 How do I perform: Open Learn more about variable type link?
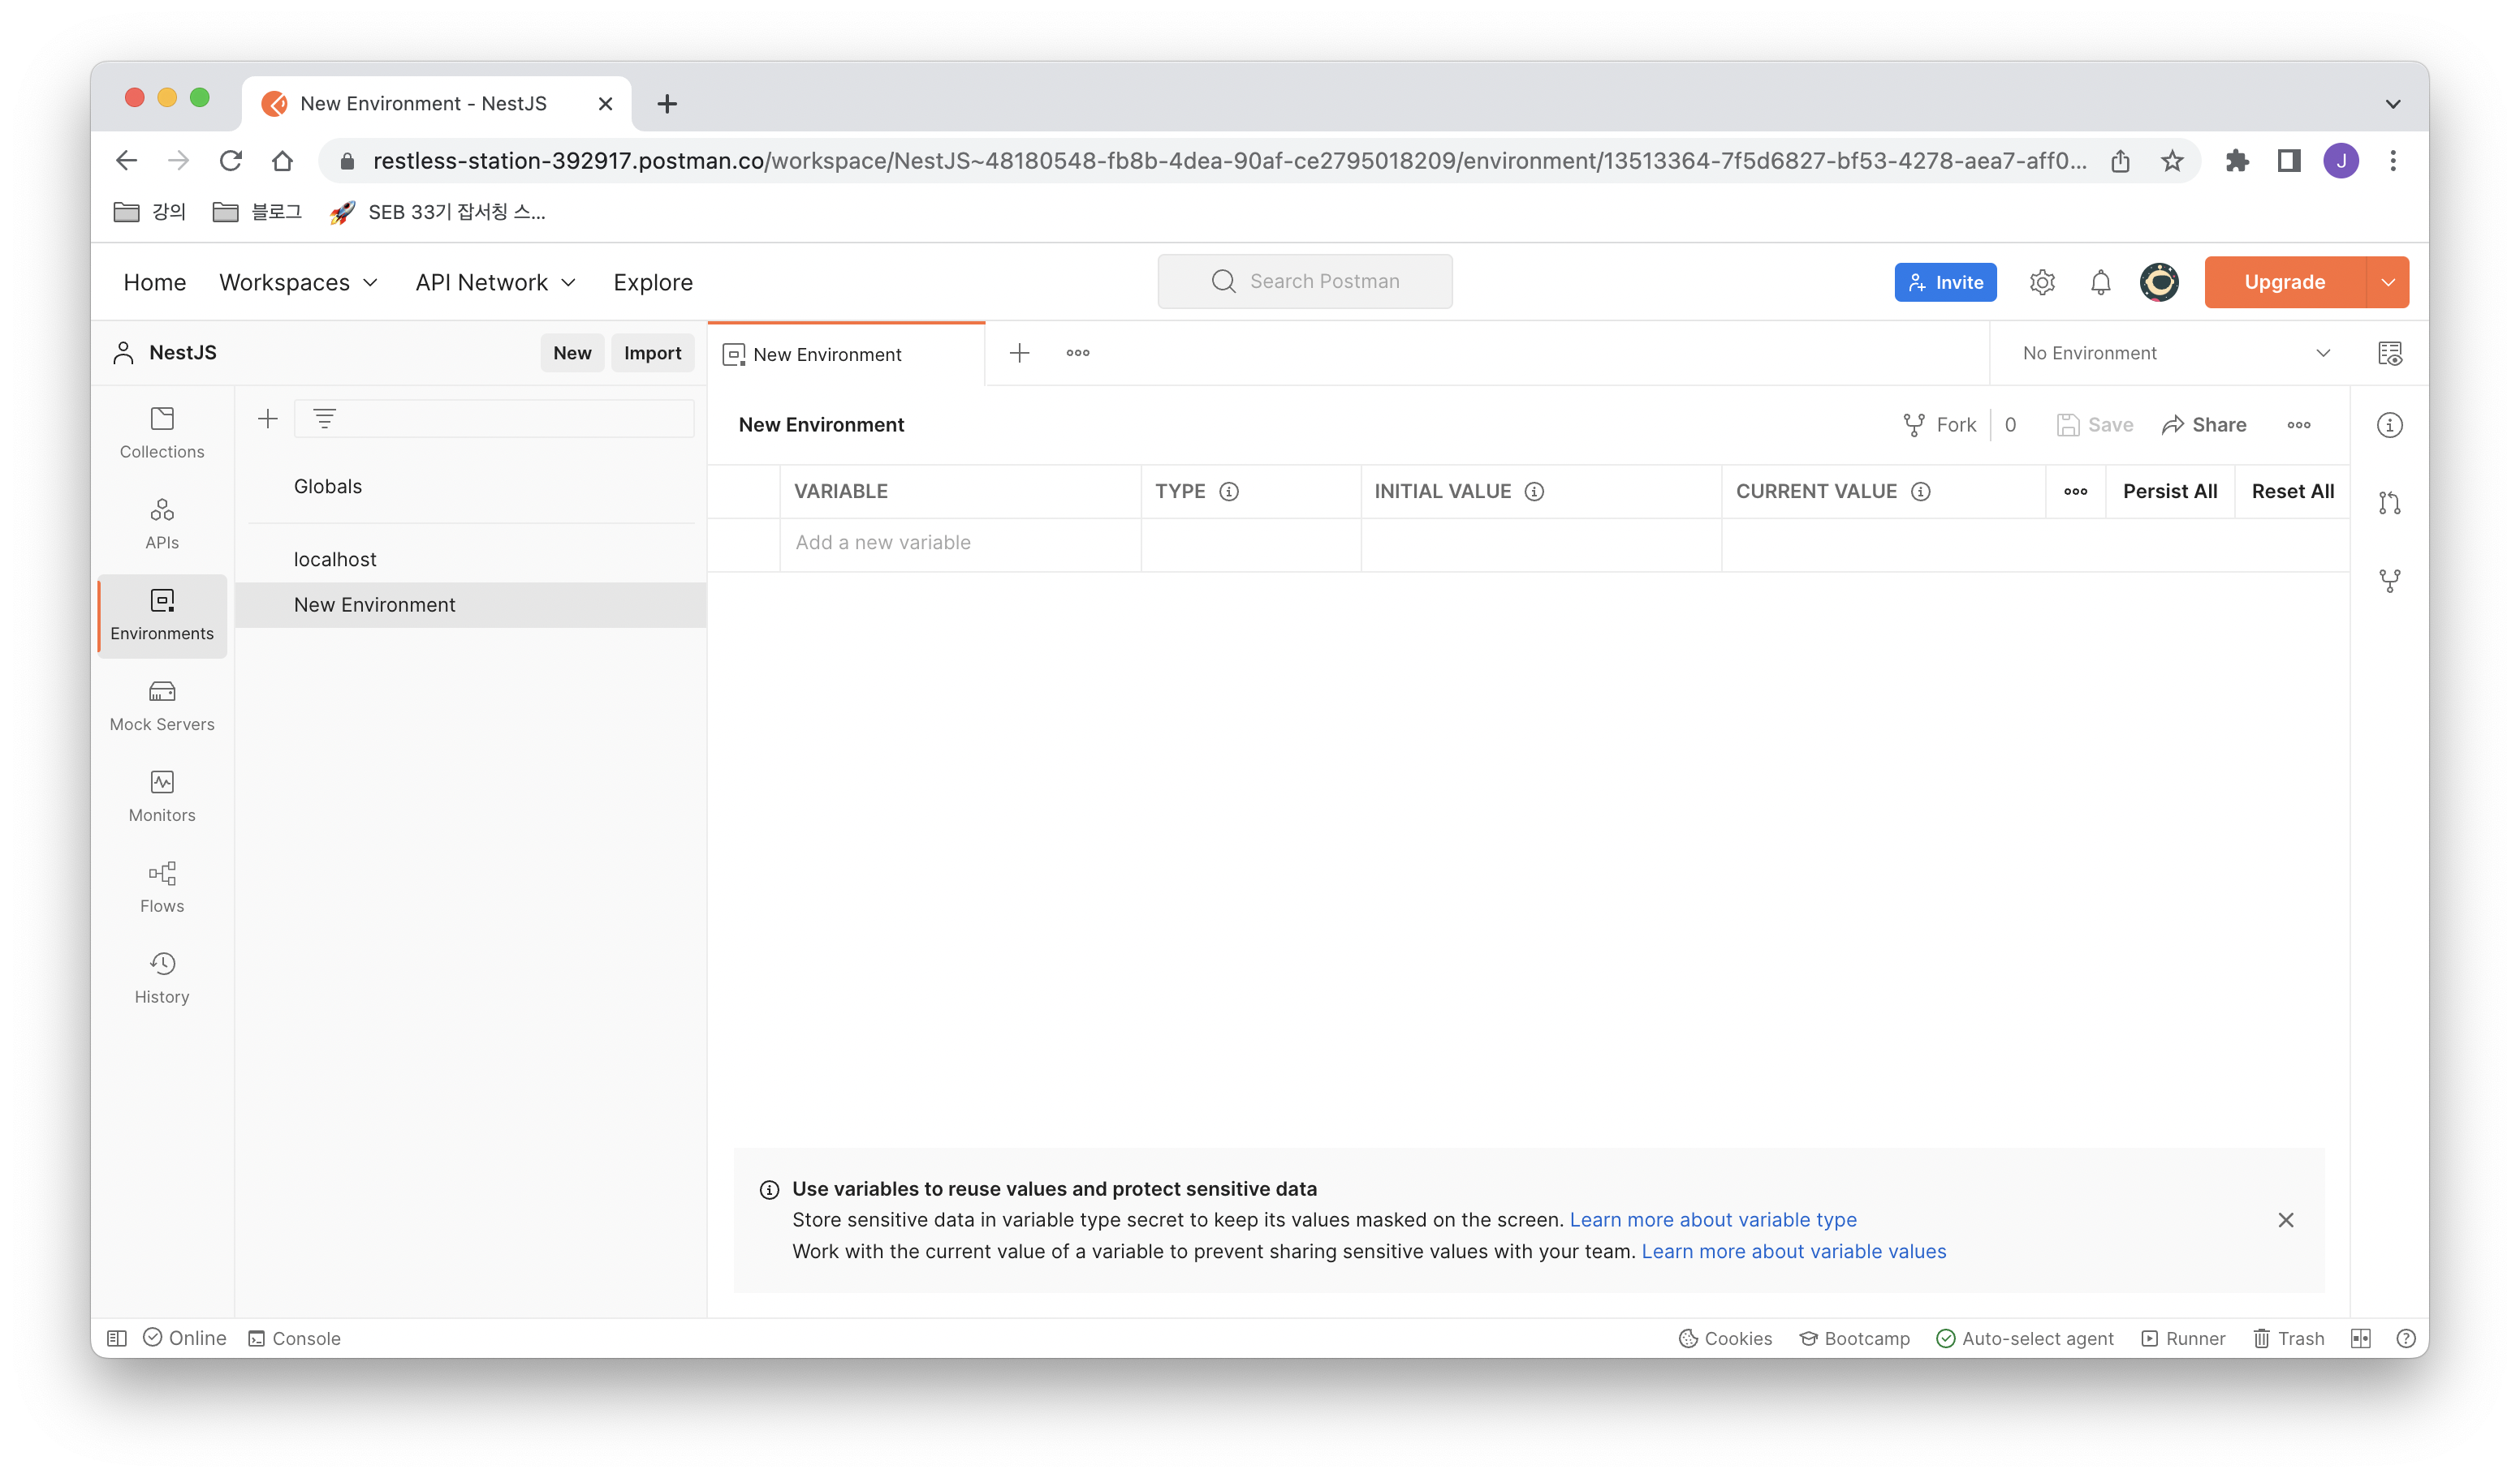click(x=1712, y=1219)
